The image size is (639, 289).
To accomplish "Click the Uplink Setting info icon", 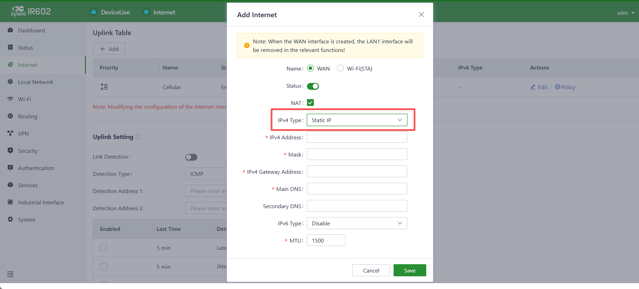I will (139, 137).
